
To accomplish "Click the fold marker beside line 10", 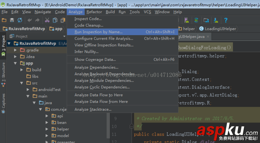I will (131, 126).
